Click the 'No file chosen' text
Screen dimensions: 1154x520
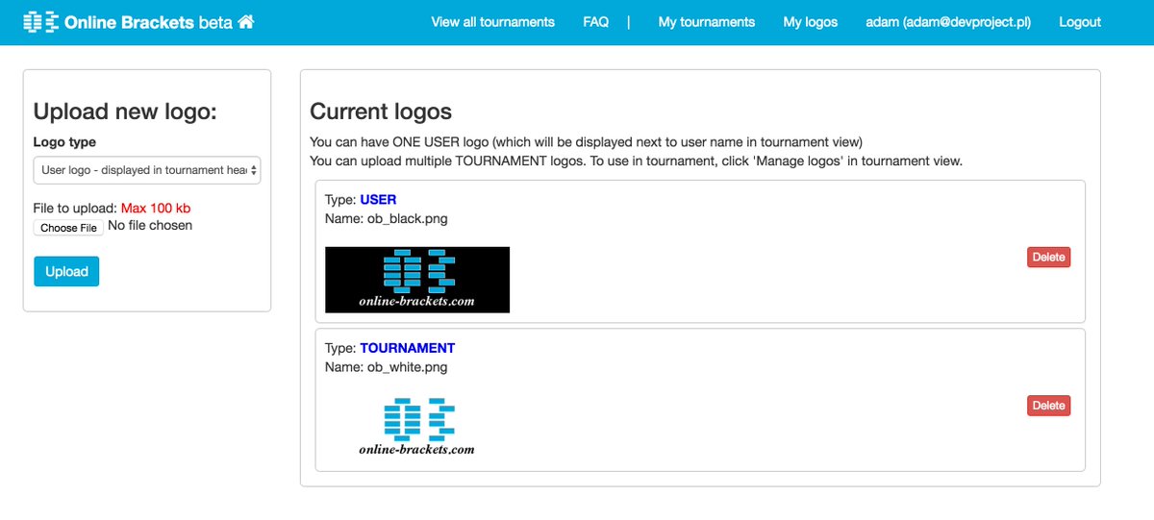pyautogui.click(x=150, y=226)
